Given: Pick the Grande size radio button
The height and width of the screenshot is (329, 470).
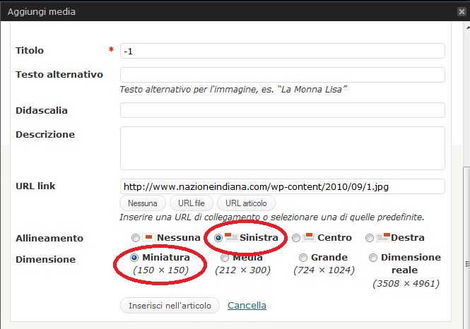Looking at the screenshot, I should pyautogui.click(x=303, y=258).
